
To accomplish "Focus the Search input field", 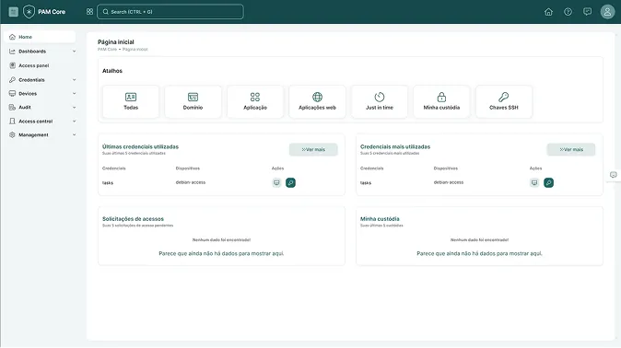I will tap(170, 12).
